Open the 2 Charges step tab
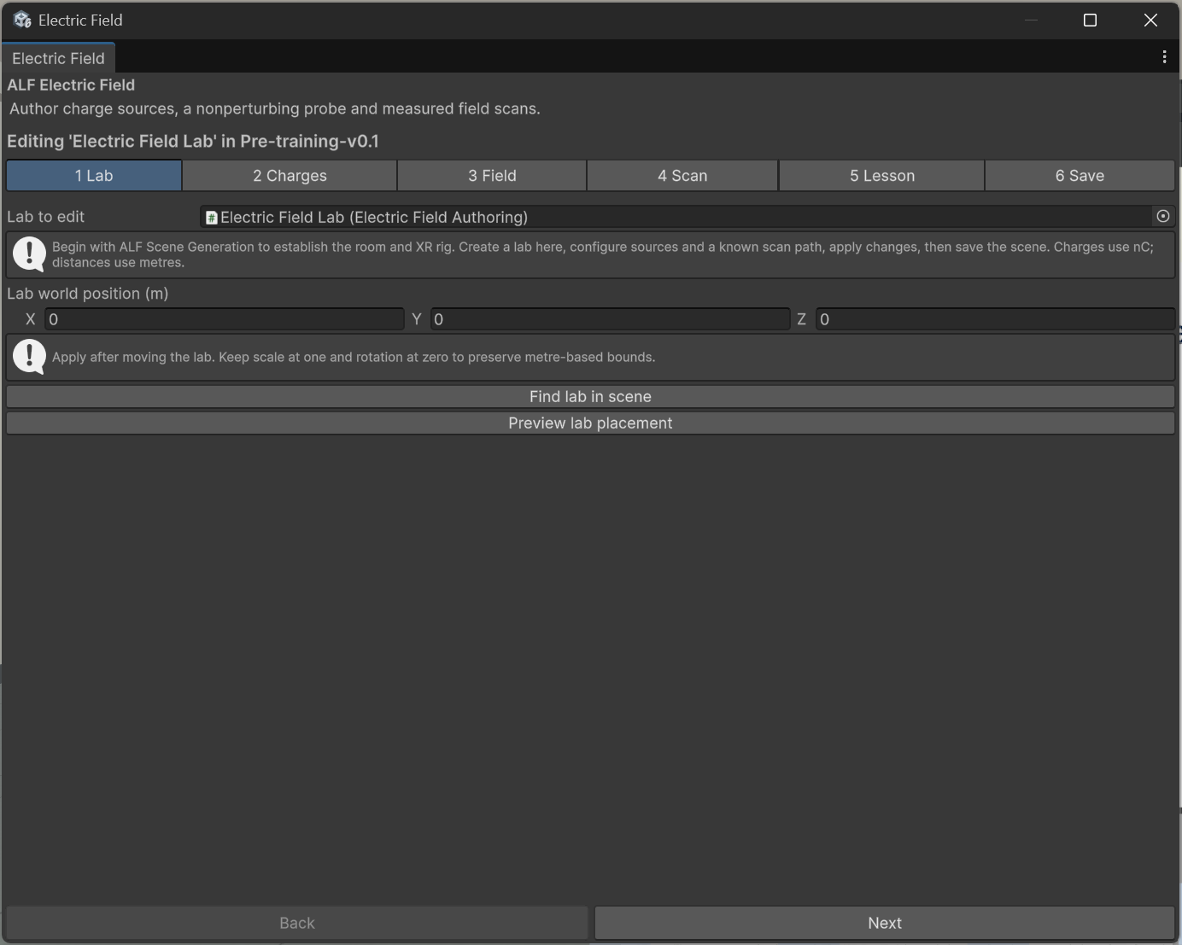The height and width of the screenshot is (945, 1182). (290, 176)
